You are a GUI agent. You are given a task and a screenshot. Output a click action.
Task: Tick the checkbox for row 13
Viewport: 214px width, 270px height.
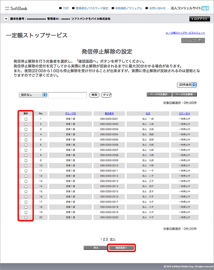[x=26, y=181]
